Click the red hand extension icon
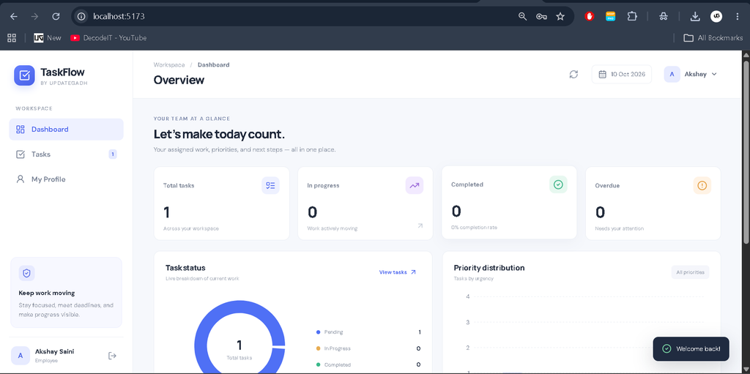Image resolution: width=750 pixels, height=374 pixels. [590, 16]
